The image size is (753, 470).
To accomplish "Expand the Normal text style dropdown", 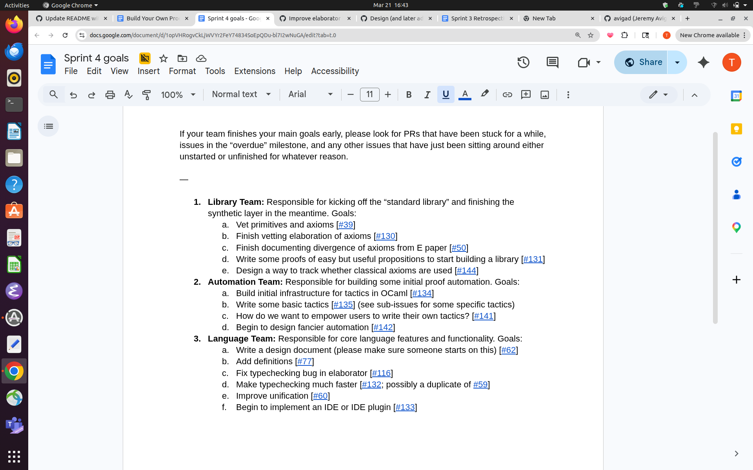I will pos(241,94).
